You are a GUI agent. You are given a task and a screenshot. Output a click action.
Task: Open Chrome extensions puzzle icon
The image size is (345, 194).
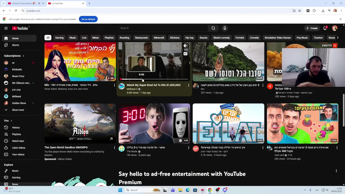click(x=314, y=11)
